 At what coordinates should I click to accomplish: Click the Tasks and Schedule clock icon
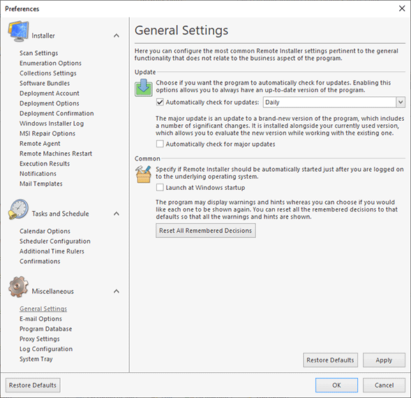pyautogui.click(x=18, y=209)
